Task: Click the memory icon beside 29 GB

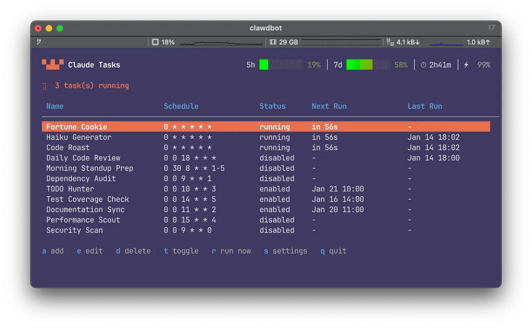Action: [273, 42]
